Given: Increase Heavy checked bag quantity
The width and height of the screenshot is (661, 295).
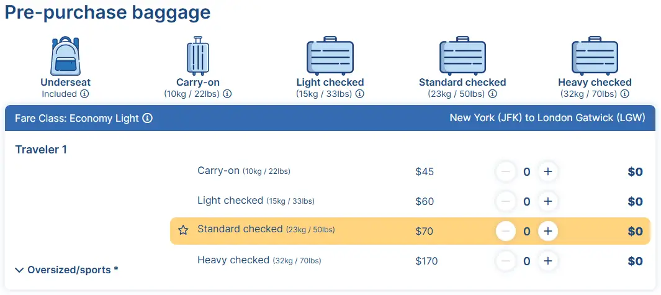Looking at the screenshot, I should pos(547,261).
